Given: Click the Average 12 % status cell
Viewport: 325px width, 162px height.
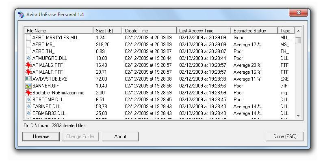Looking at the screenshot, I should click(247, 45).
